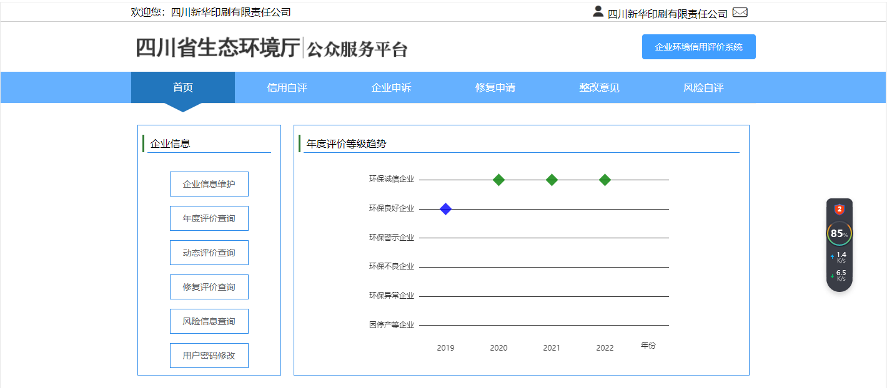Open the 信用自评 navigation tab
The width and height of the screenshot is (887, 388).
click(287, 87)
